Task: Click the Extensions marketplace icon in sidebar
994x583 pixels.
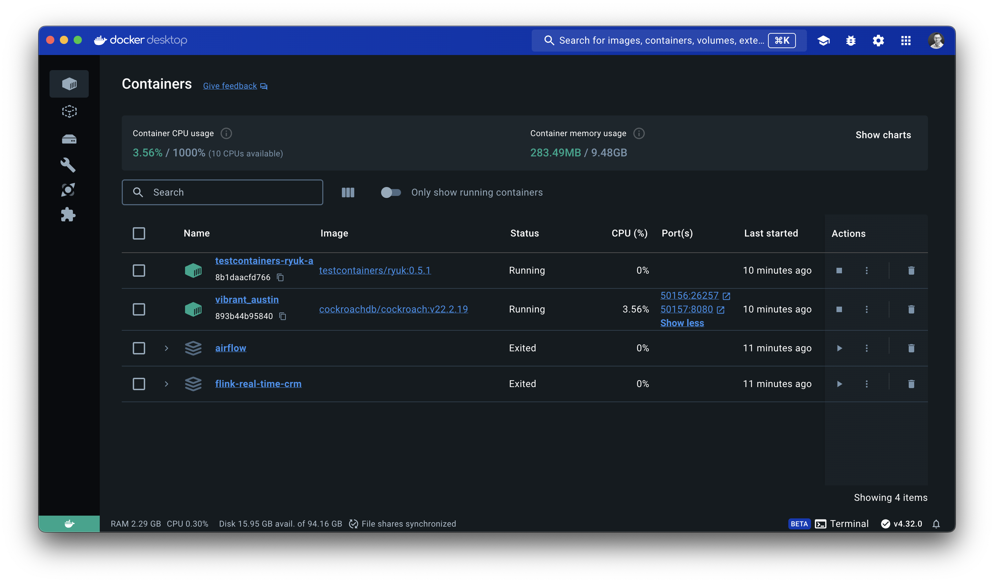Action: click(x=68, y=216)
